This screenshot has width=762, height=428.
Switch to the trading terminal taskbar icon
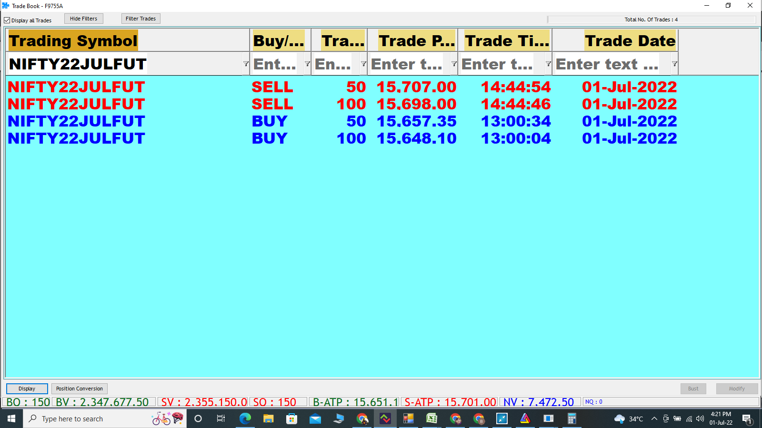385,418
